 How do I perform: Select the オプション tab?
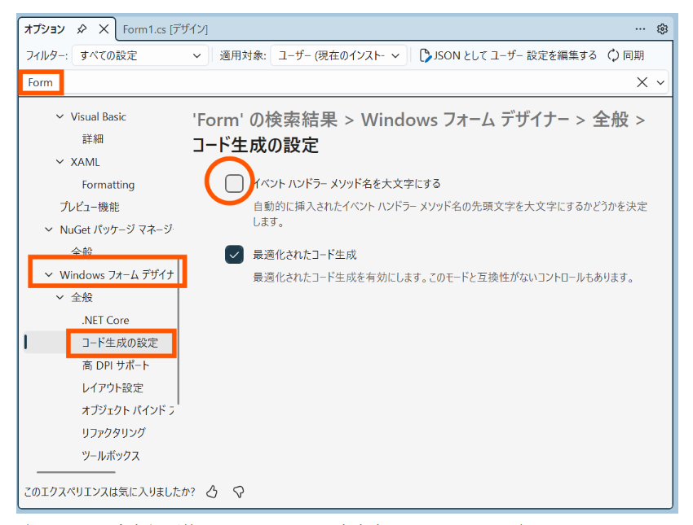pyautogui.click(x=45, y=29)
